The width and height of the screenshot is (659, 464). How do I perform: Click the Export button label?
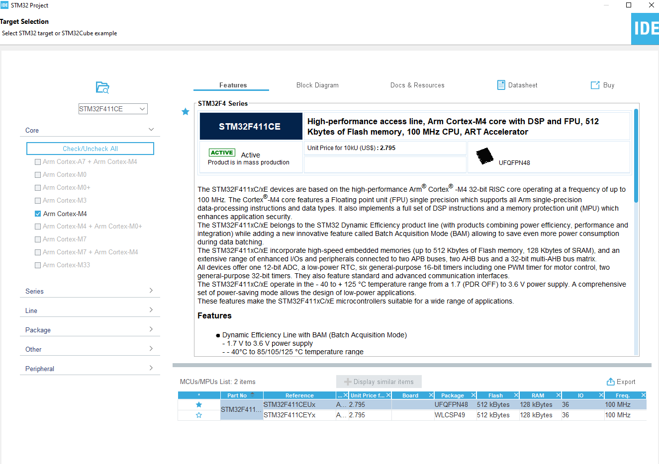point(626,382)
